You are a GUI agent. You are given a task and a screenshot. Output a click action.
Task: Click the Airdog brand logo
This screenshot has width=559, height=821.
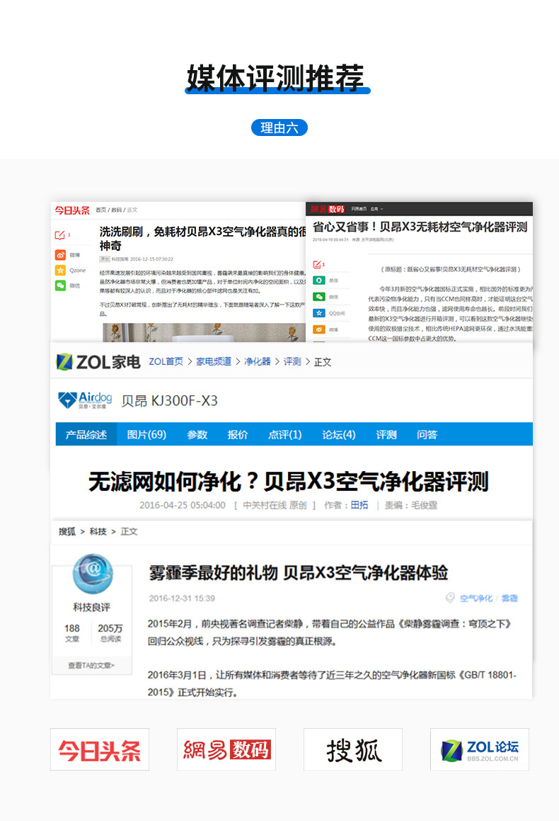[x=85, y=400]
